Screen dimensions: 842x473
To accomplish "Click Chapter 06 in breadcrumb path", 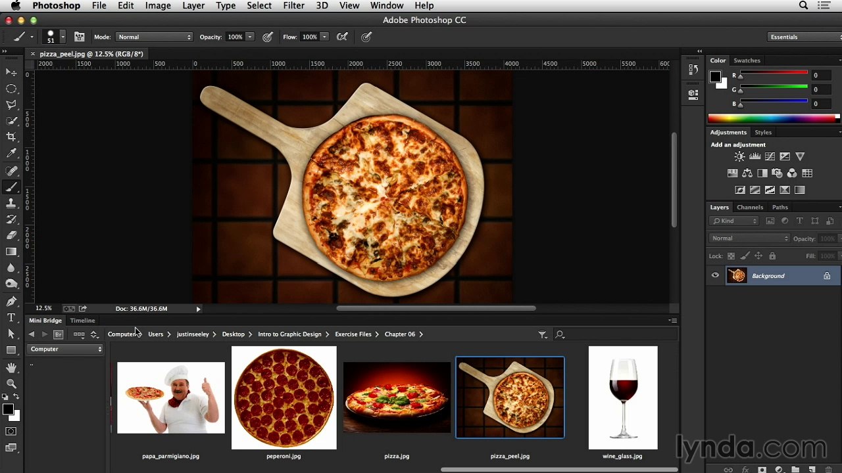I will (400, 334).
